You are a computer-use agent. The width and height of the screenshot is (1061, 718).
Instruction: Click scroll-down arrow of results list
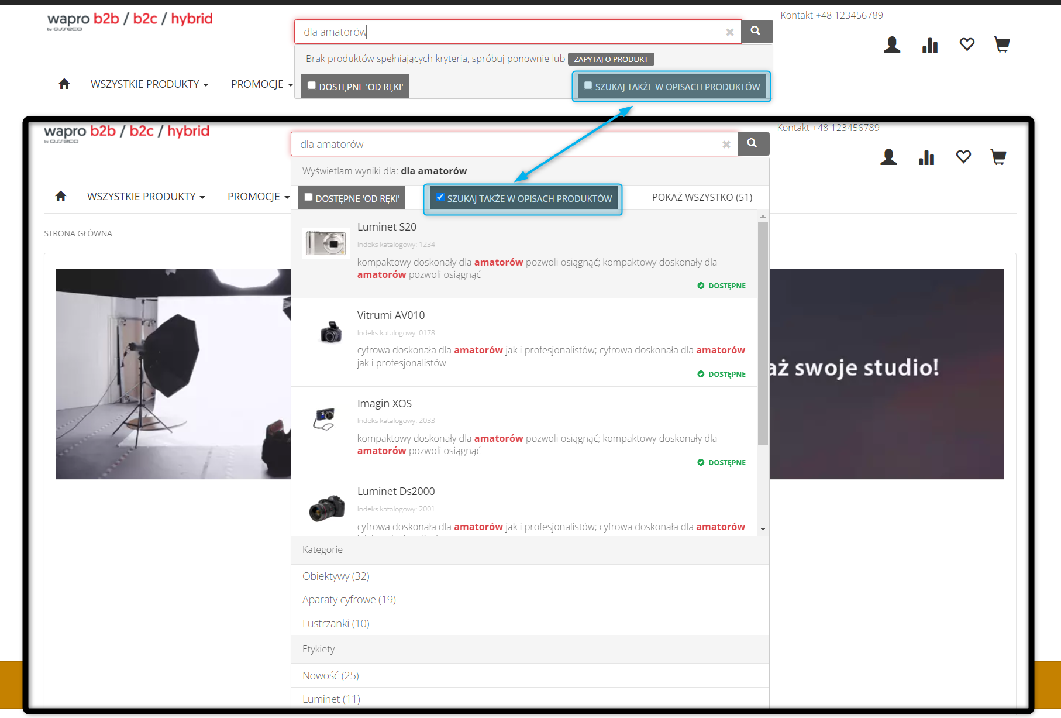763,529
